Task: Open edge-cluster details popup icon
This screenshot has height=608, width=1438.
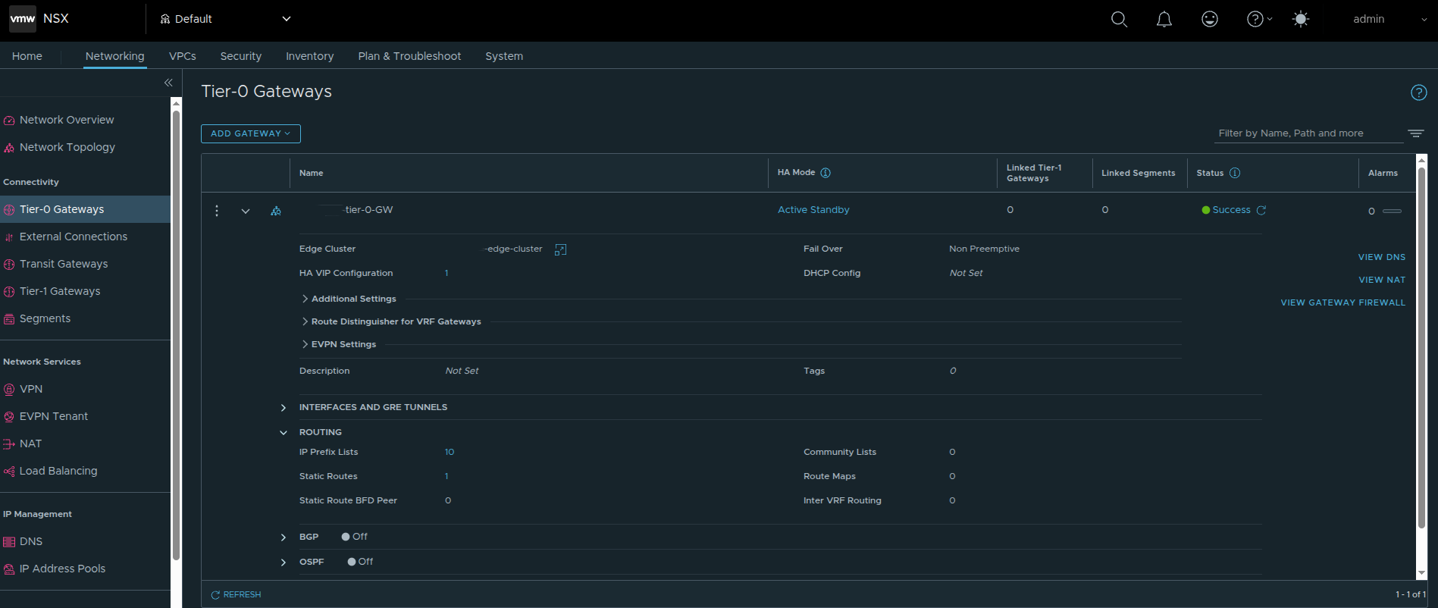Action: 561,249
